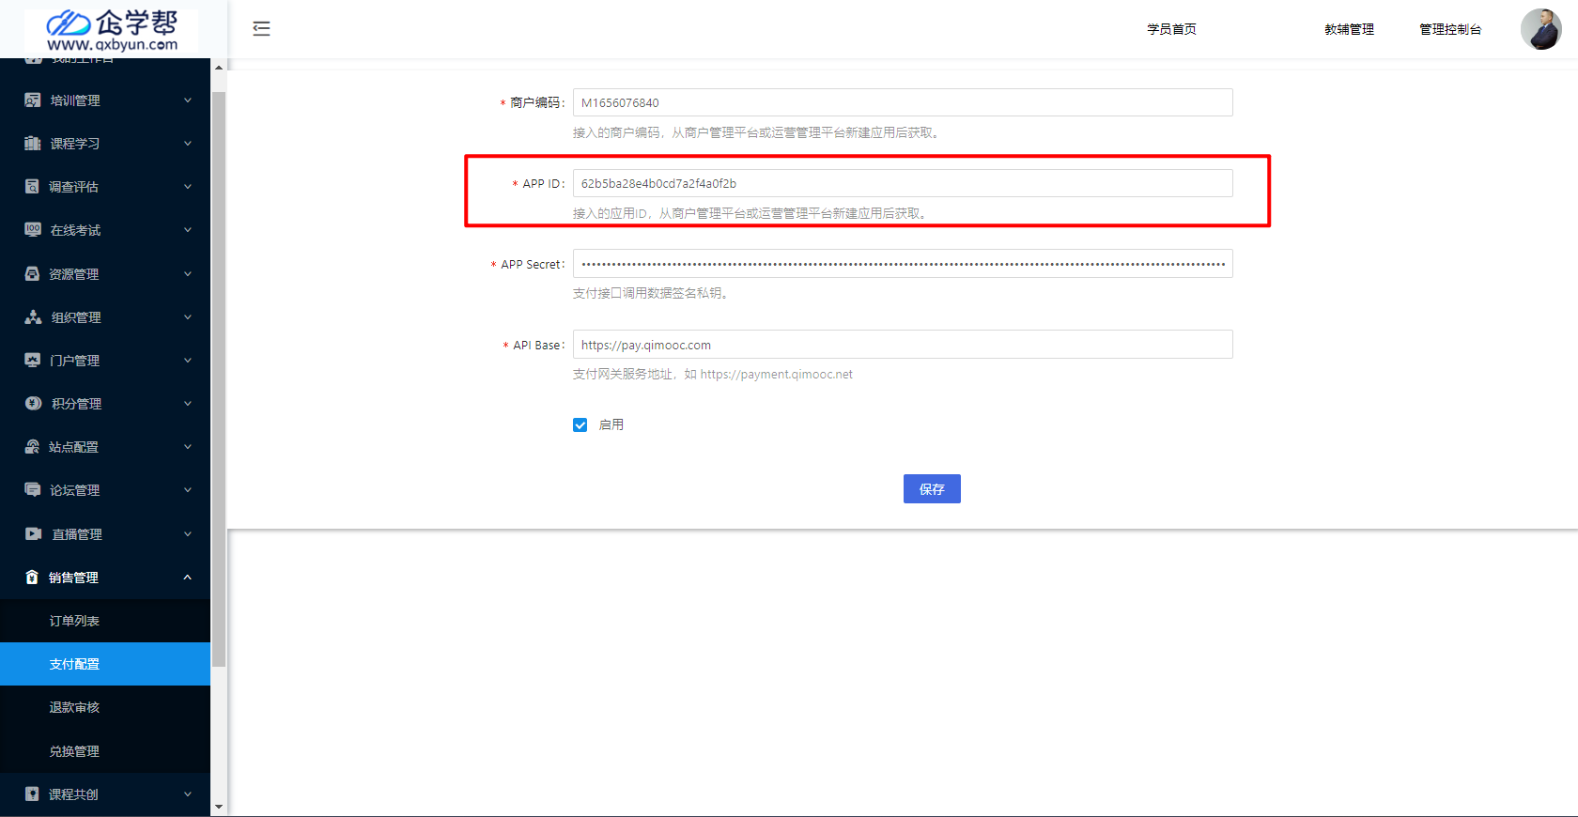The image size is (1578, 817).
Task: Click the 商户编码 input field
Action: tap(903, 102)
